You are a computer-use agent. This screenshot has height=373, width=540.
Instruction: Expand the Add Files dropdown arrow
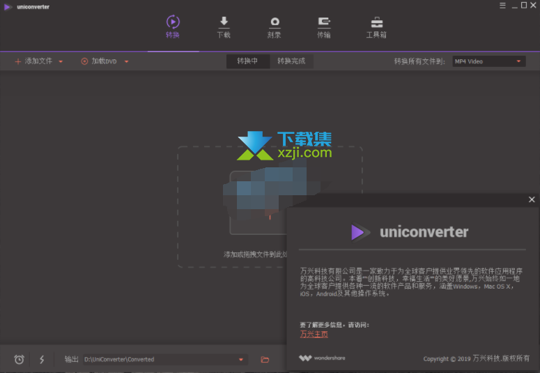point(61,62)
